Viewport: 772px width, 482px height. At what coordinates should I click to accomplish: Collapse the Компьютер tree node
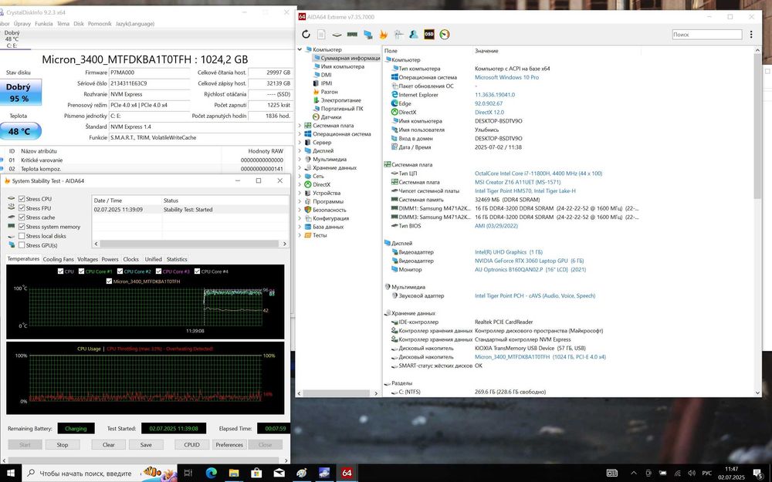300,49
